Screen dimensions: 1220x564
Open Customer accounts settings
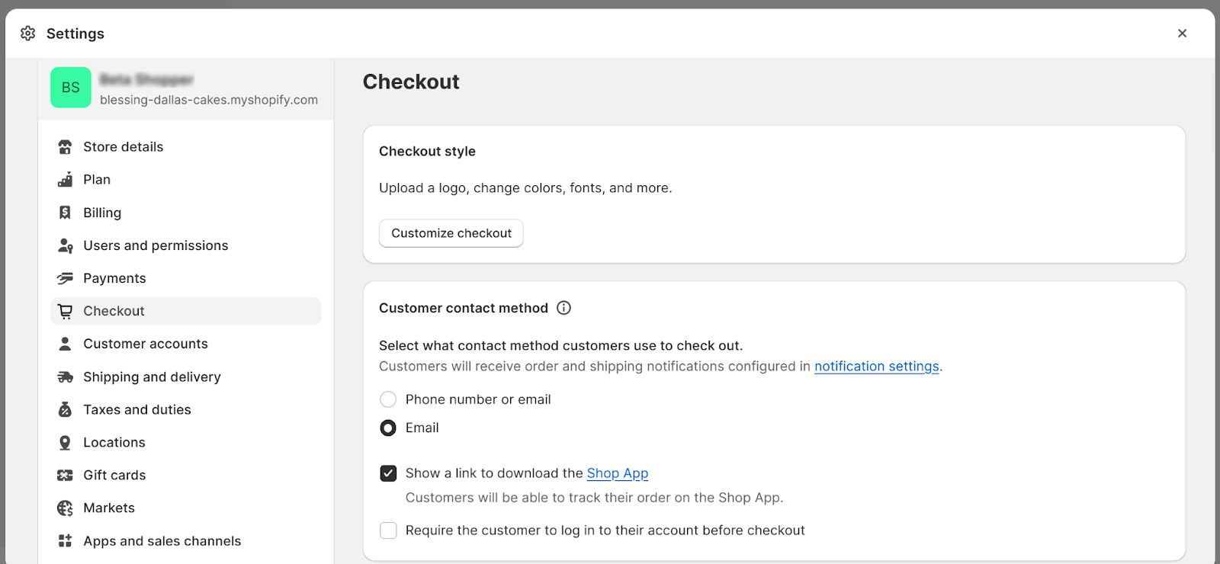click(x=145, y=344)
